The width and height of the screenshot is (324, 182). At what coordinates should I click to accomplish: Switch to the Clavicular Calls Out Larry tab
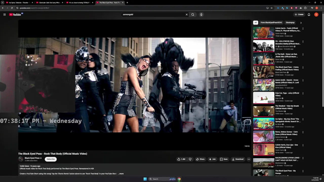(49, 3)
